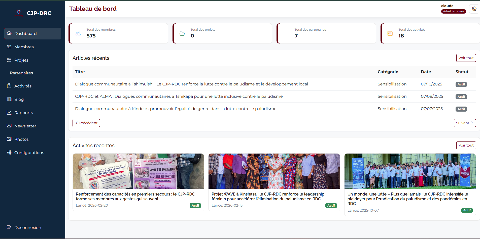The width and height of the screenshot is (480, 239).
Task: Click the Tshimuishi dialogue article title
Action: click(191, 84)
